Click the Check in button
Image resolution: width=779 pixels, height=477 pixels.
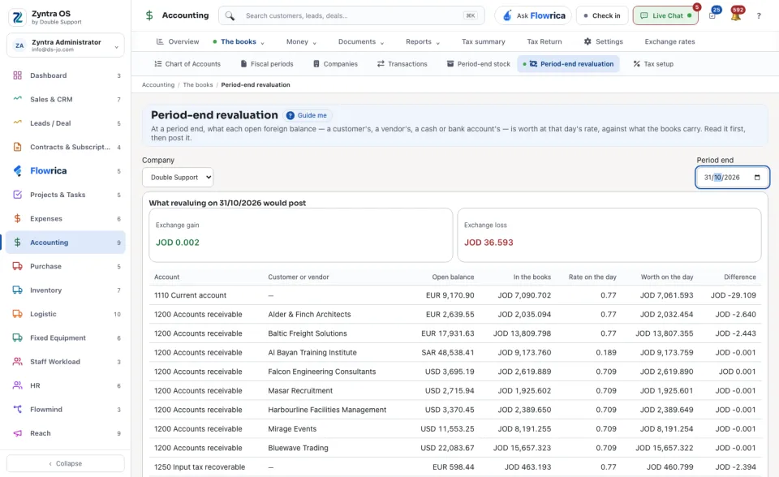point(602,16)
